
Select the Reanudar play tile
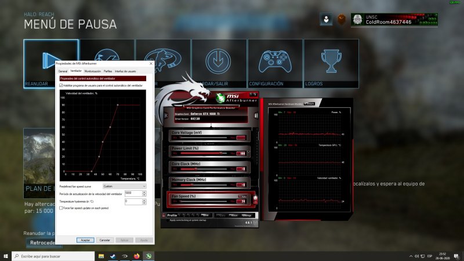point(51,63)
